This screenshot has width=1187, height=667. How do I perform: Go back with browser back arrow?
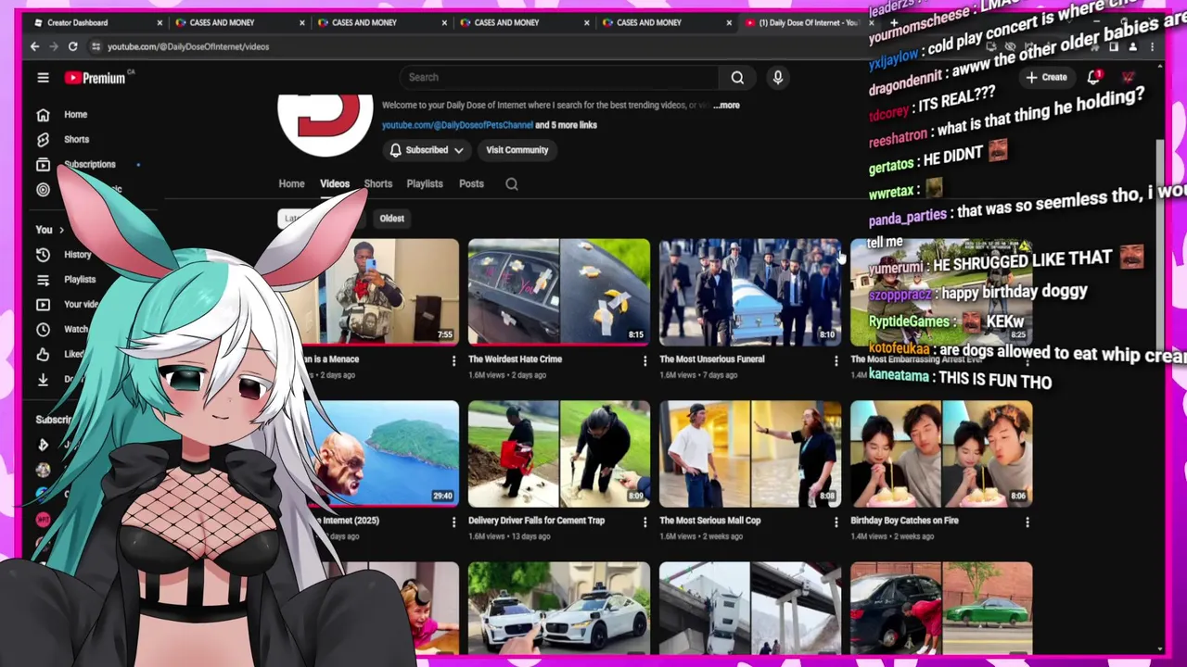(35, 46)
